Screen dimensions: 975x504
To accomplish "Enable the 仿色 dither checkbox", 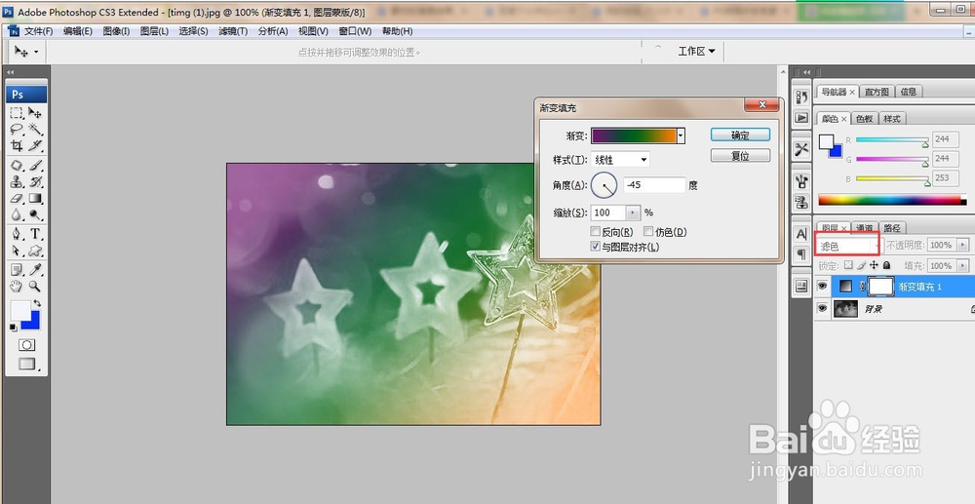I will point(648,231).
